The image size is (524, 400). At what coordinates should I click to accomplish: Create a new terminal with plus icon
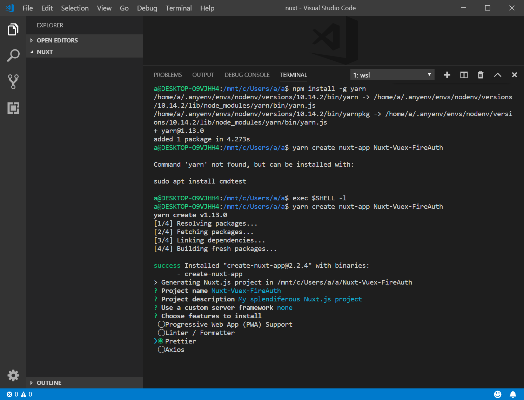tap(447, 75)
